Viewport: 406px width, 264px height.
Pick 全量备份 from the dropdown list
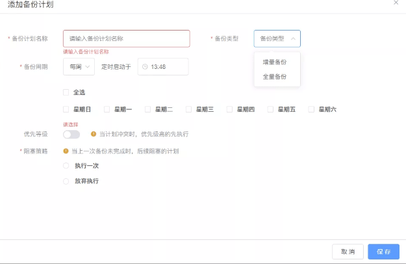tap(274, 77)
